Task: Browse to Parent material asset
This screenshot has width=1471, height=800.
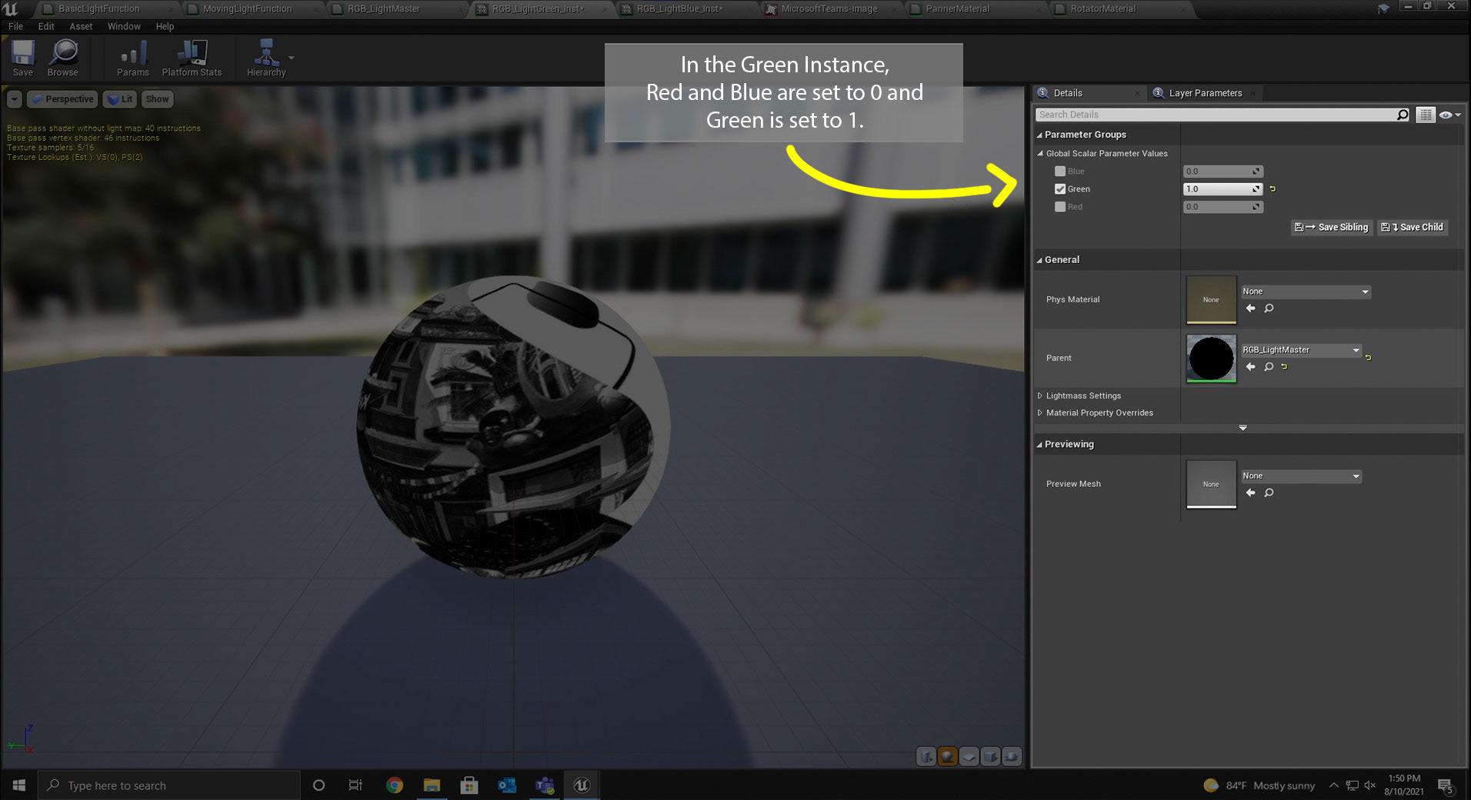Action: 1269,367
